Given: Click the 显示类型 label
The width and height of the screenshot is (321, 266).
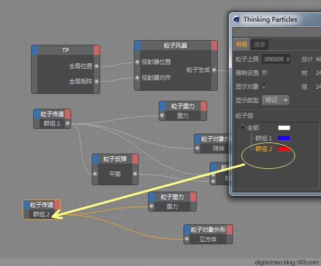Looking at the screenshot, I should [x=247, y=100].
